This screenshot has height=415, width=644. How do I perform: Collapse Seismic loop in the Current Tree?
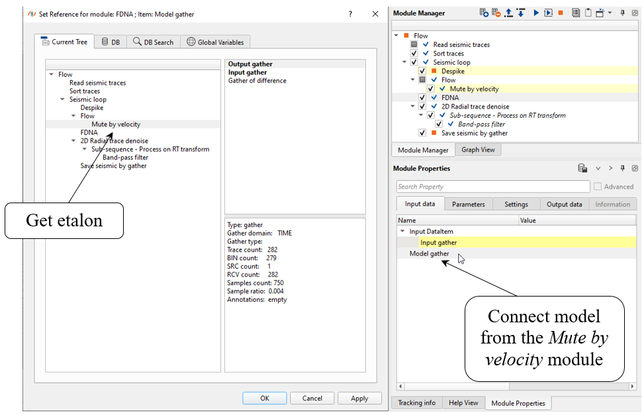(x=63, y=99)
